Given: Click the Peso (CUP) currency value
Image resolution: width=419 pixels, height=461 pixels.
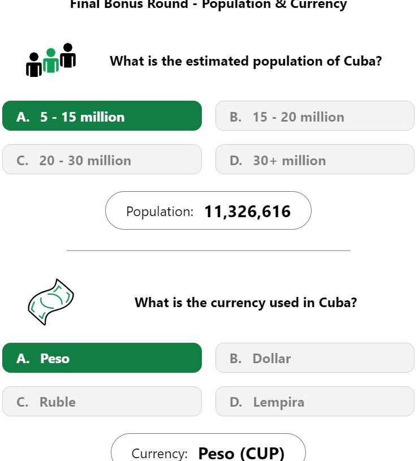Looking at the screenshot, I should (x=241, y=453).
